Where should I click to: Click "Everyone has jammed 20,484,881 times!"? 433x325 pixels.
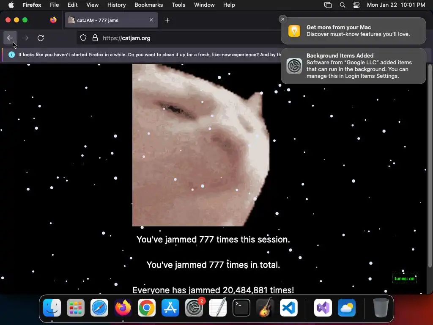pos(213,290)
